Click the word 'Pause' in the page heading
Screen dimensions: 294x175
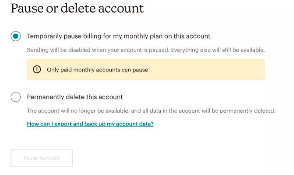click(25, 9)
